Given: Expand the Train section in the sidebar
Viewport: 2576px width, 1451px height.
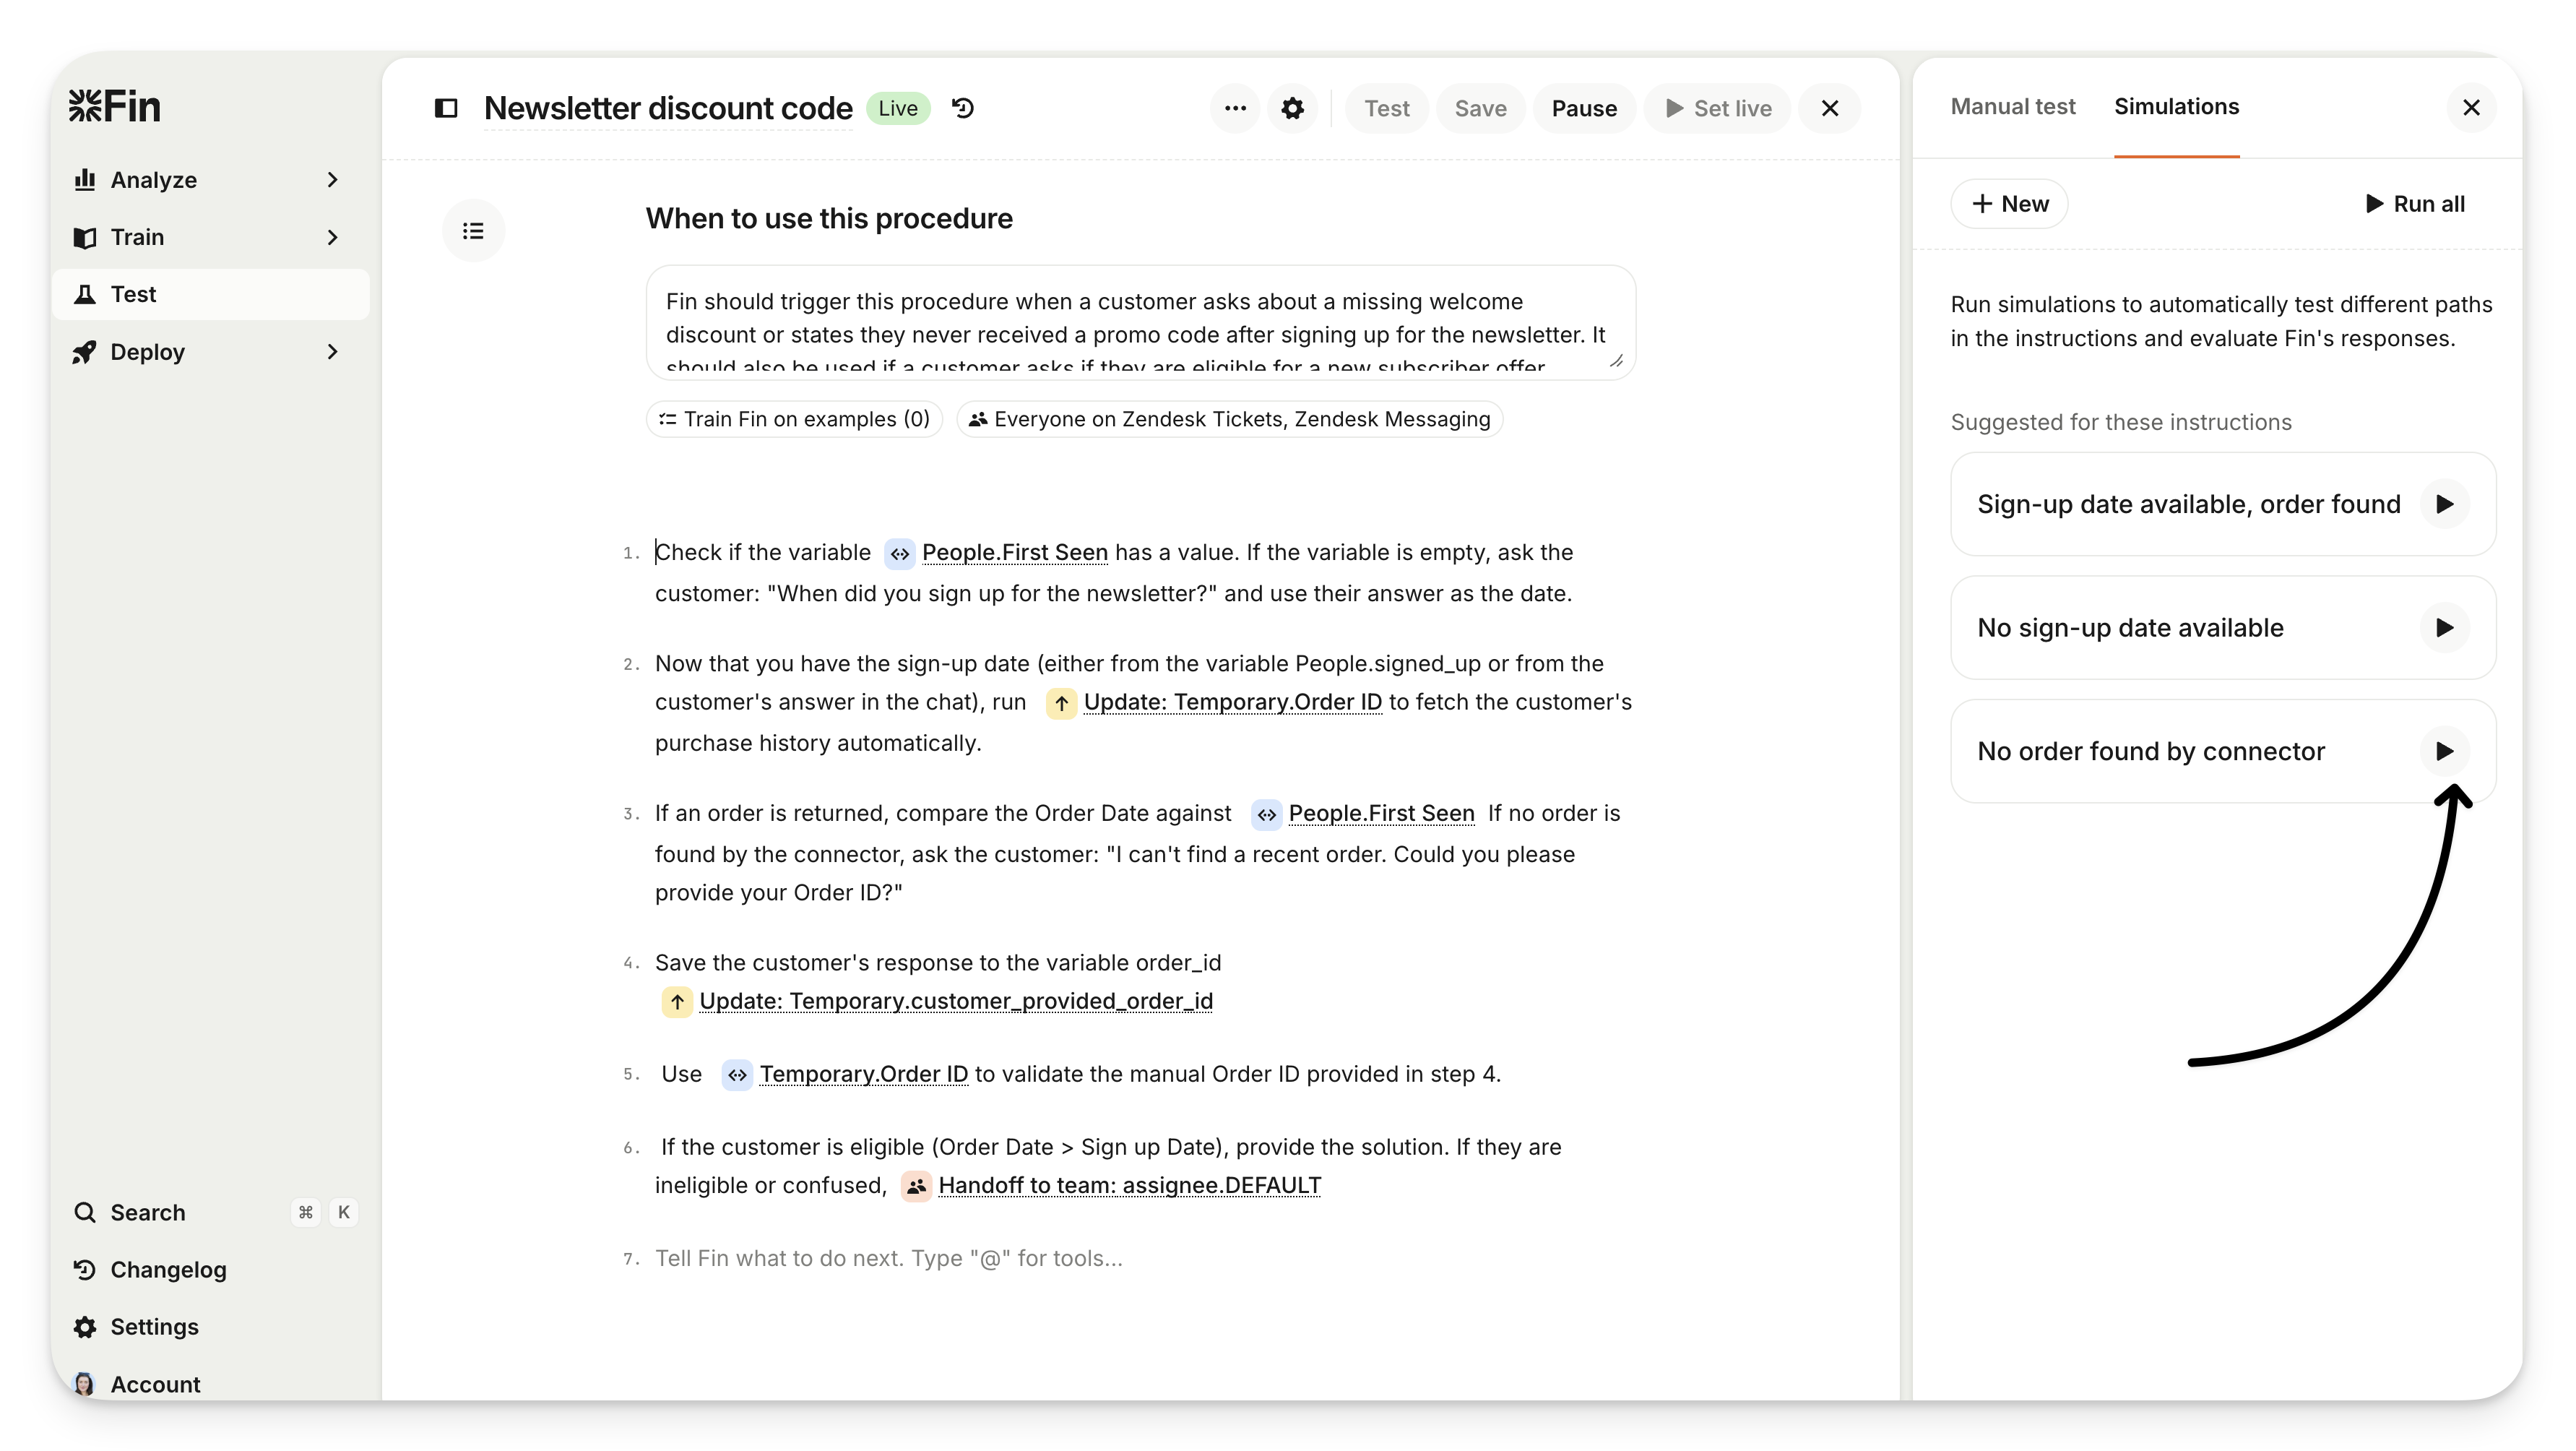Looking at the screenshot, I should tap(333, 237).
